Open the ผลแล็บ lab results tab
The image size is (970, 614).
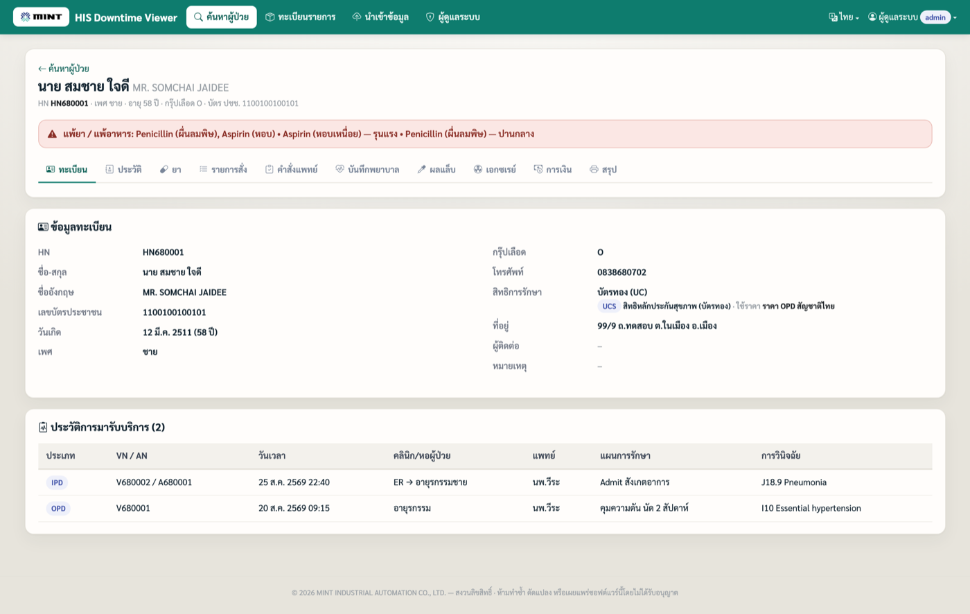click(436, 170)
